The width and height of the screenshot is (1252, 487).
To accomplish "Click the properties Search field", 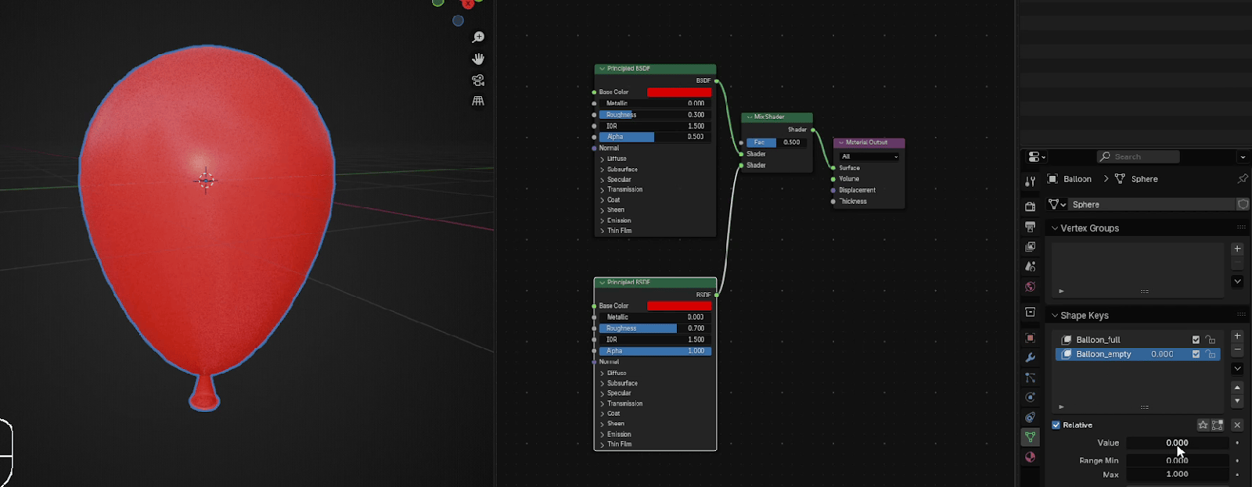I will coord(1138,157).
